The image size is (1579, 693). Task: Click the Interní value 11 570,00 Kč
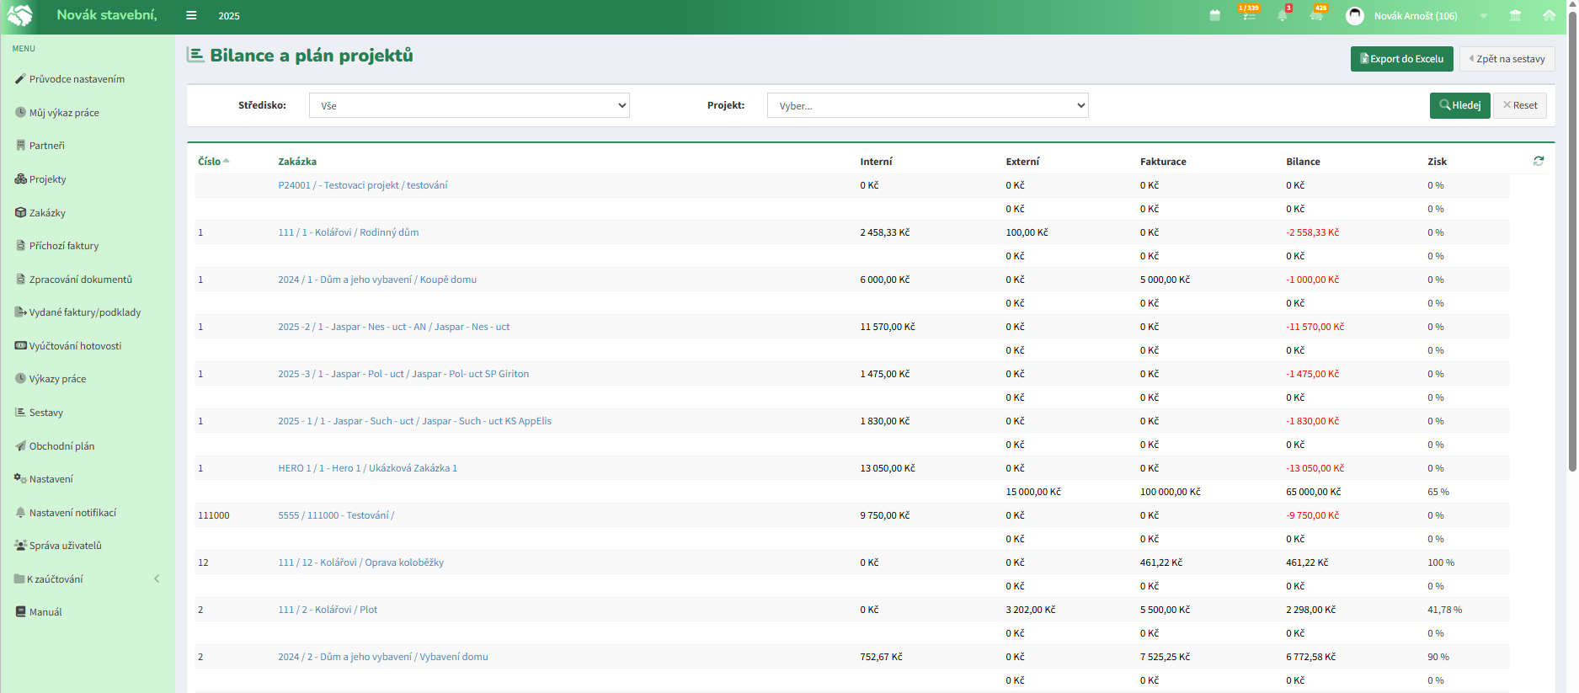click(888, 327)
